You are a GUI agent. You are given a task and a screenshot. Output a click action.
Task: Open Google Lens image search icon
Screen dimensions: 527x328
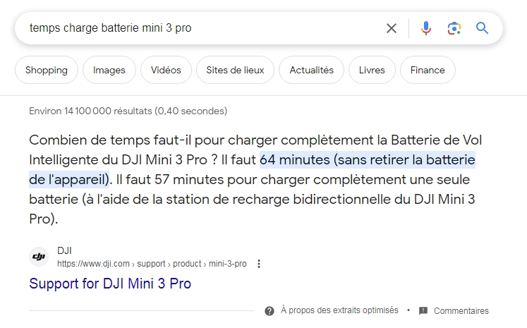454,28
